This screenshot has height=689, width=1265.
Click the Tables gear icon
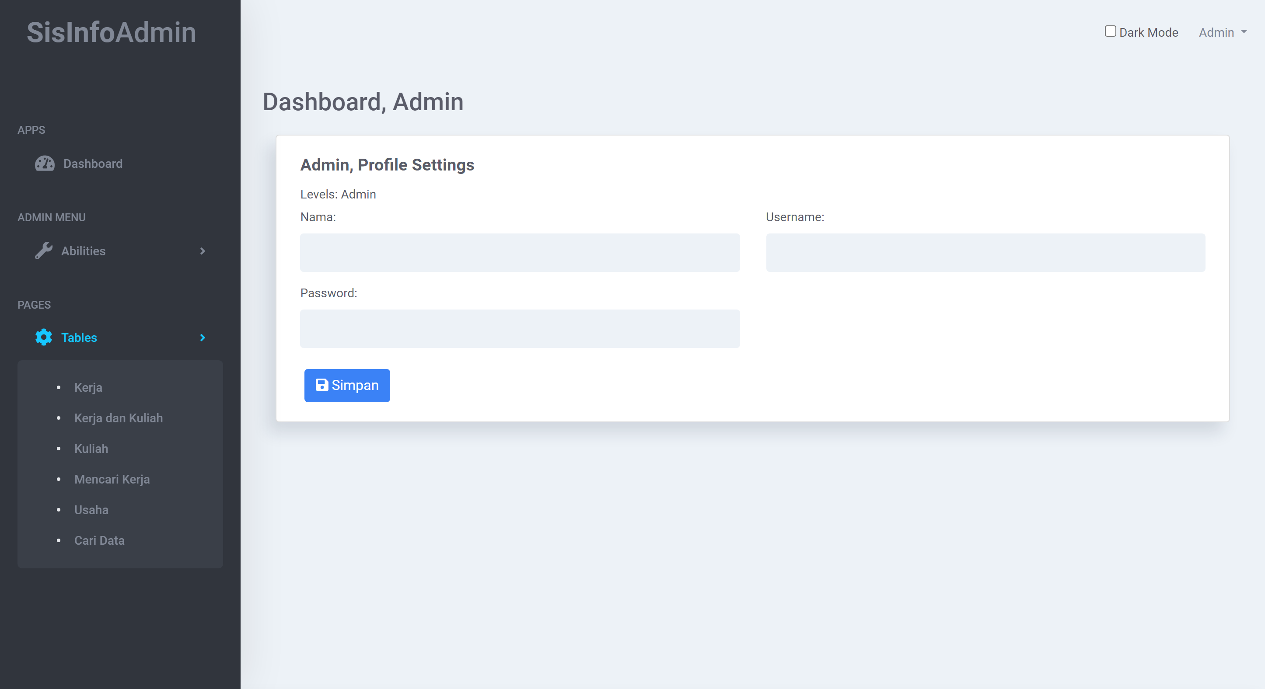coord(44,337)
